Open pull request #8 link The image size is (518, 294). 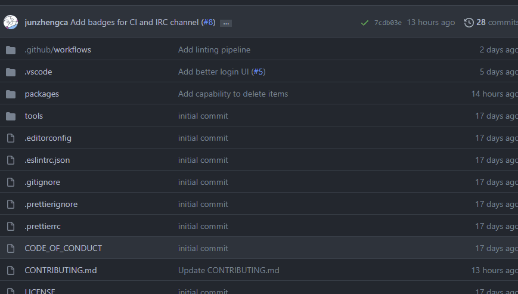tap(209, 22)
